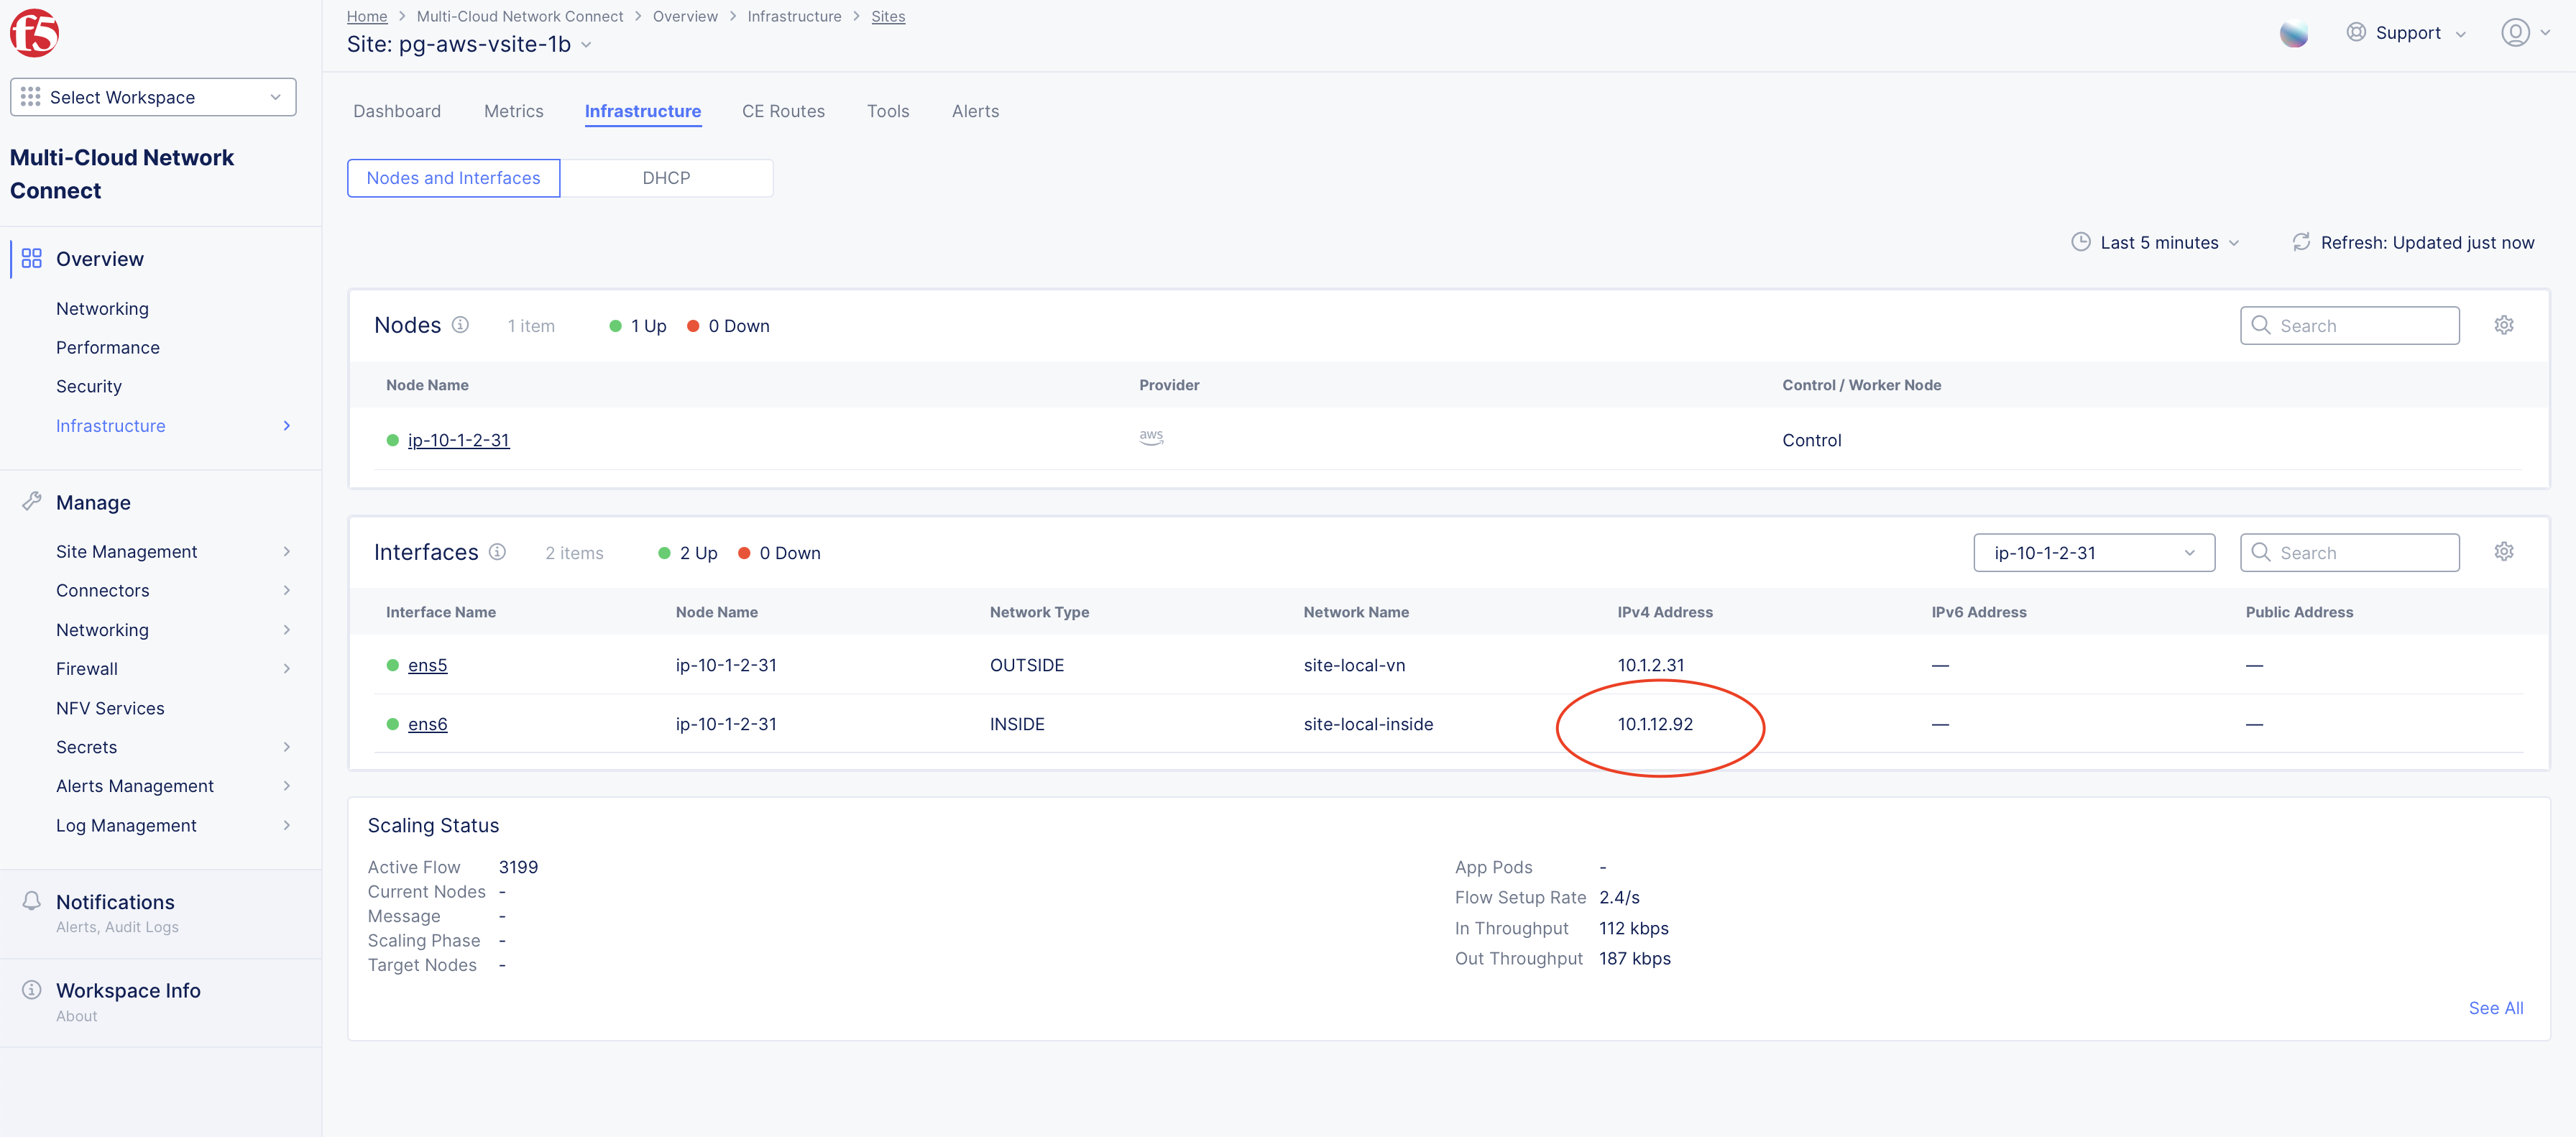Open the Metrics tab
Image resolution: width=2576 pixels, height=1137 pixels.
point(513,111)
